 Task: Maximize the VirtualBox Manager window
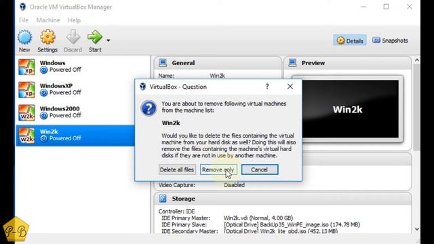(x=386, y=7)
